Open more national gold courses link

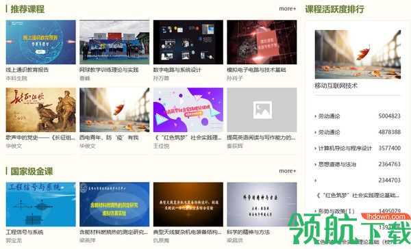(x=288, y=171)
